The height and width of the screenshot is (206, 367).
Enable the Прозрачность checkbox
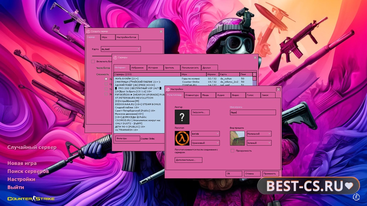(x=232, y=151)
